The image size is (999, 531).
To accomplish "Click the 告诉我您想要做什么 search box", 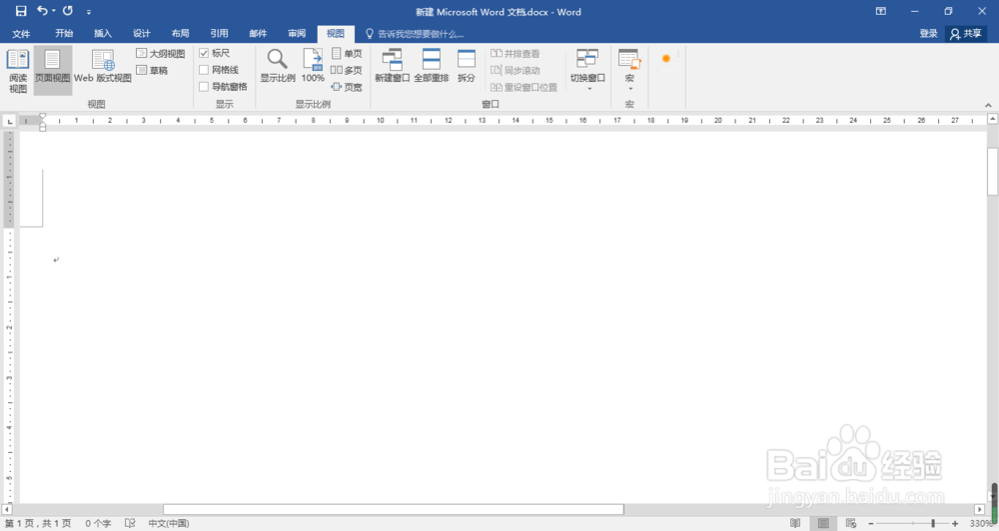I will [x=415, y=34].
